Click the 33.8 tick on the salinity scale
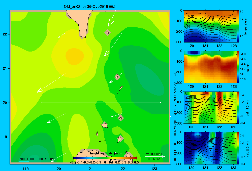Screen dimensions: 252x171 point(242,79)
